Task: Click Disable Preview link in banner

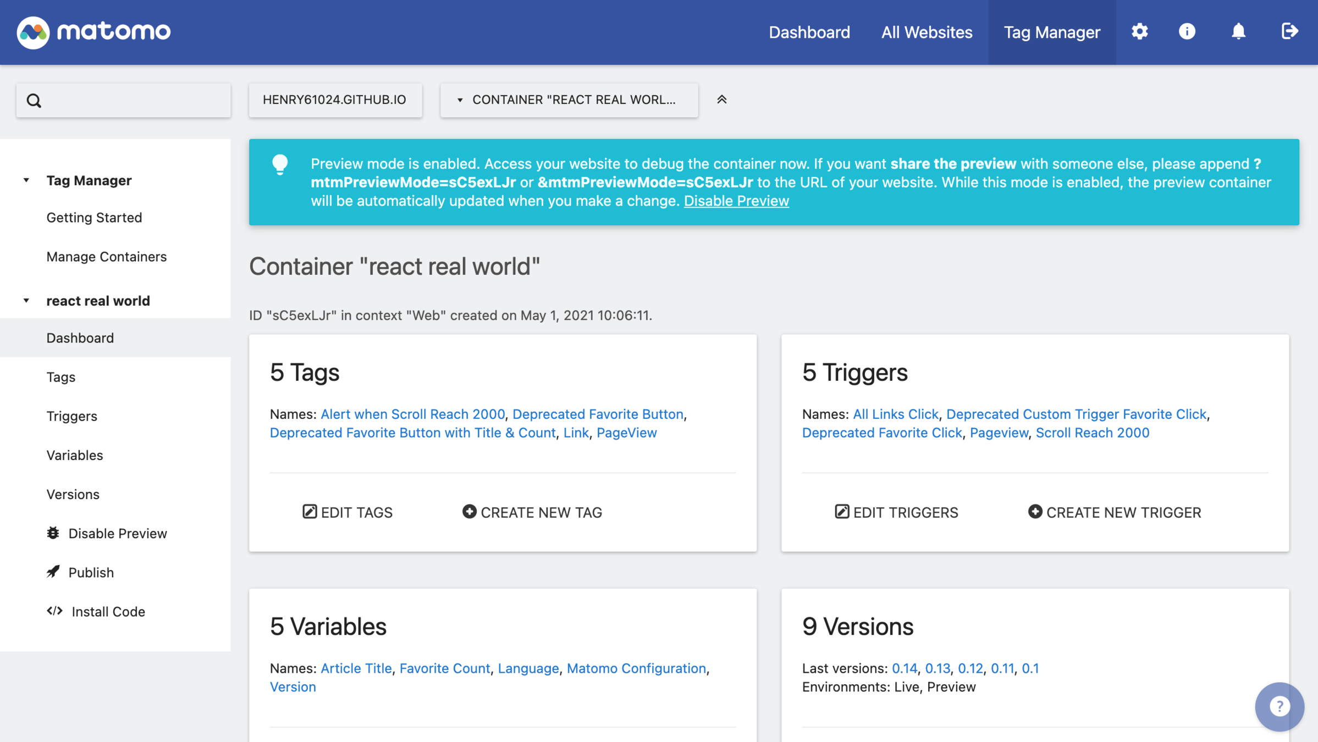Action: click(x=736, y=201)
